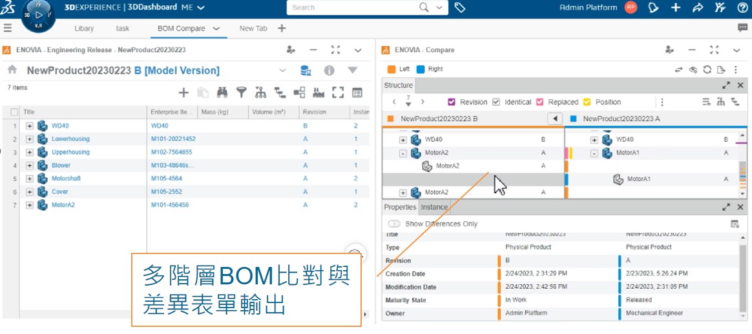This screenshot has height=334, width=752.
Task: Click the refresh icon in Compare widget
Action: coord(707,70)
